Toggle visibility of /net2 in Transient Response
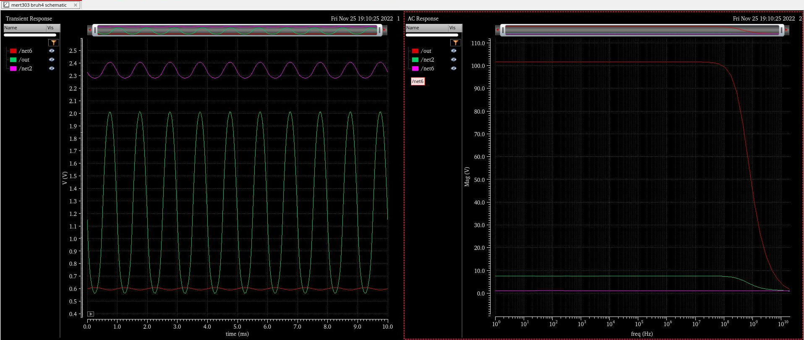 tap(52, 68)
